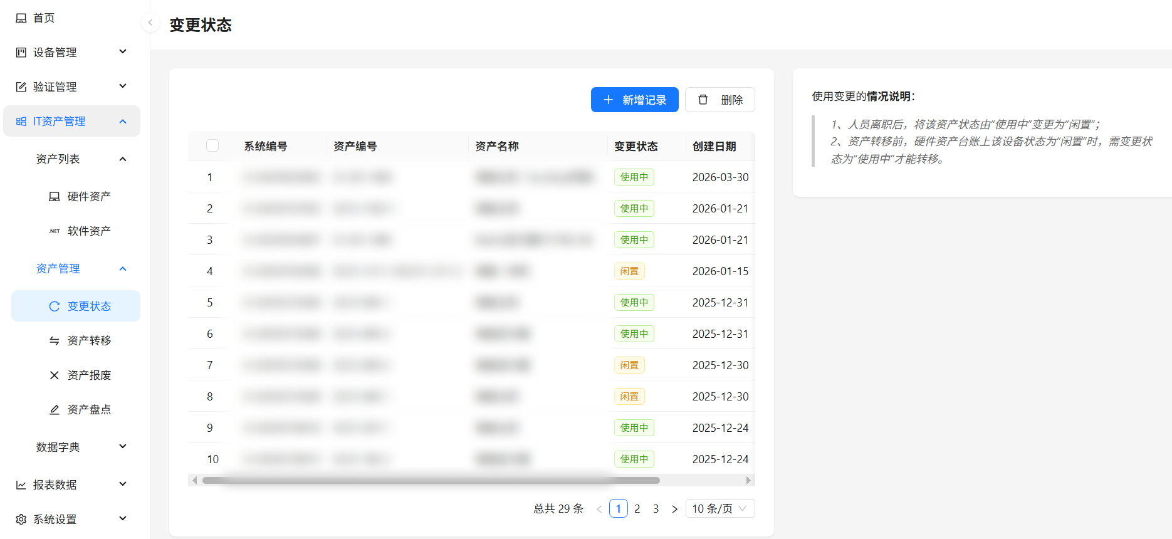Click the 新增记录 button
1172x539 pixels.
634,100
